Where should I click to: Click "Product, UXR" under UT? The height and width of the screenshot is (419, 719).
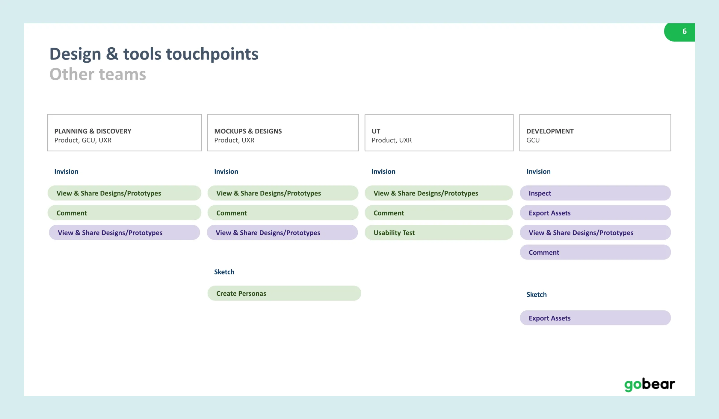392,140
